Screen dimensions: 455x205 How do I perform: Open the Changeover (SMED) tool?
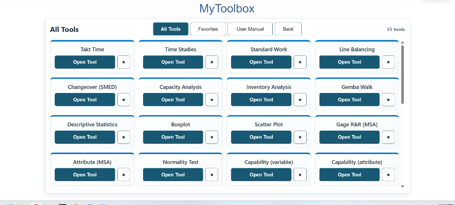coord(85,100)
